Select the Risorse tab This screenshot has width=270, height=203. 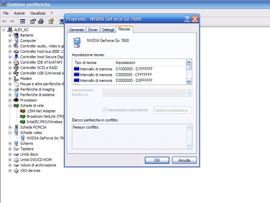[124, 29]
